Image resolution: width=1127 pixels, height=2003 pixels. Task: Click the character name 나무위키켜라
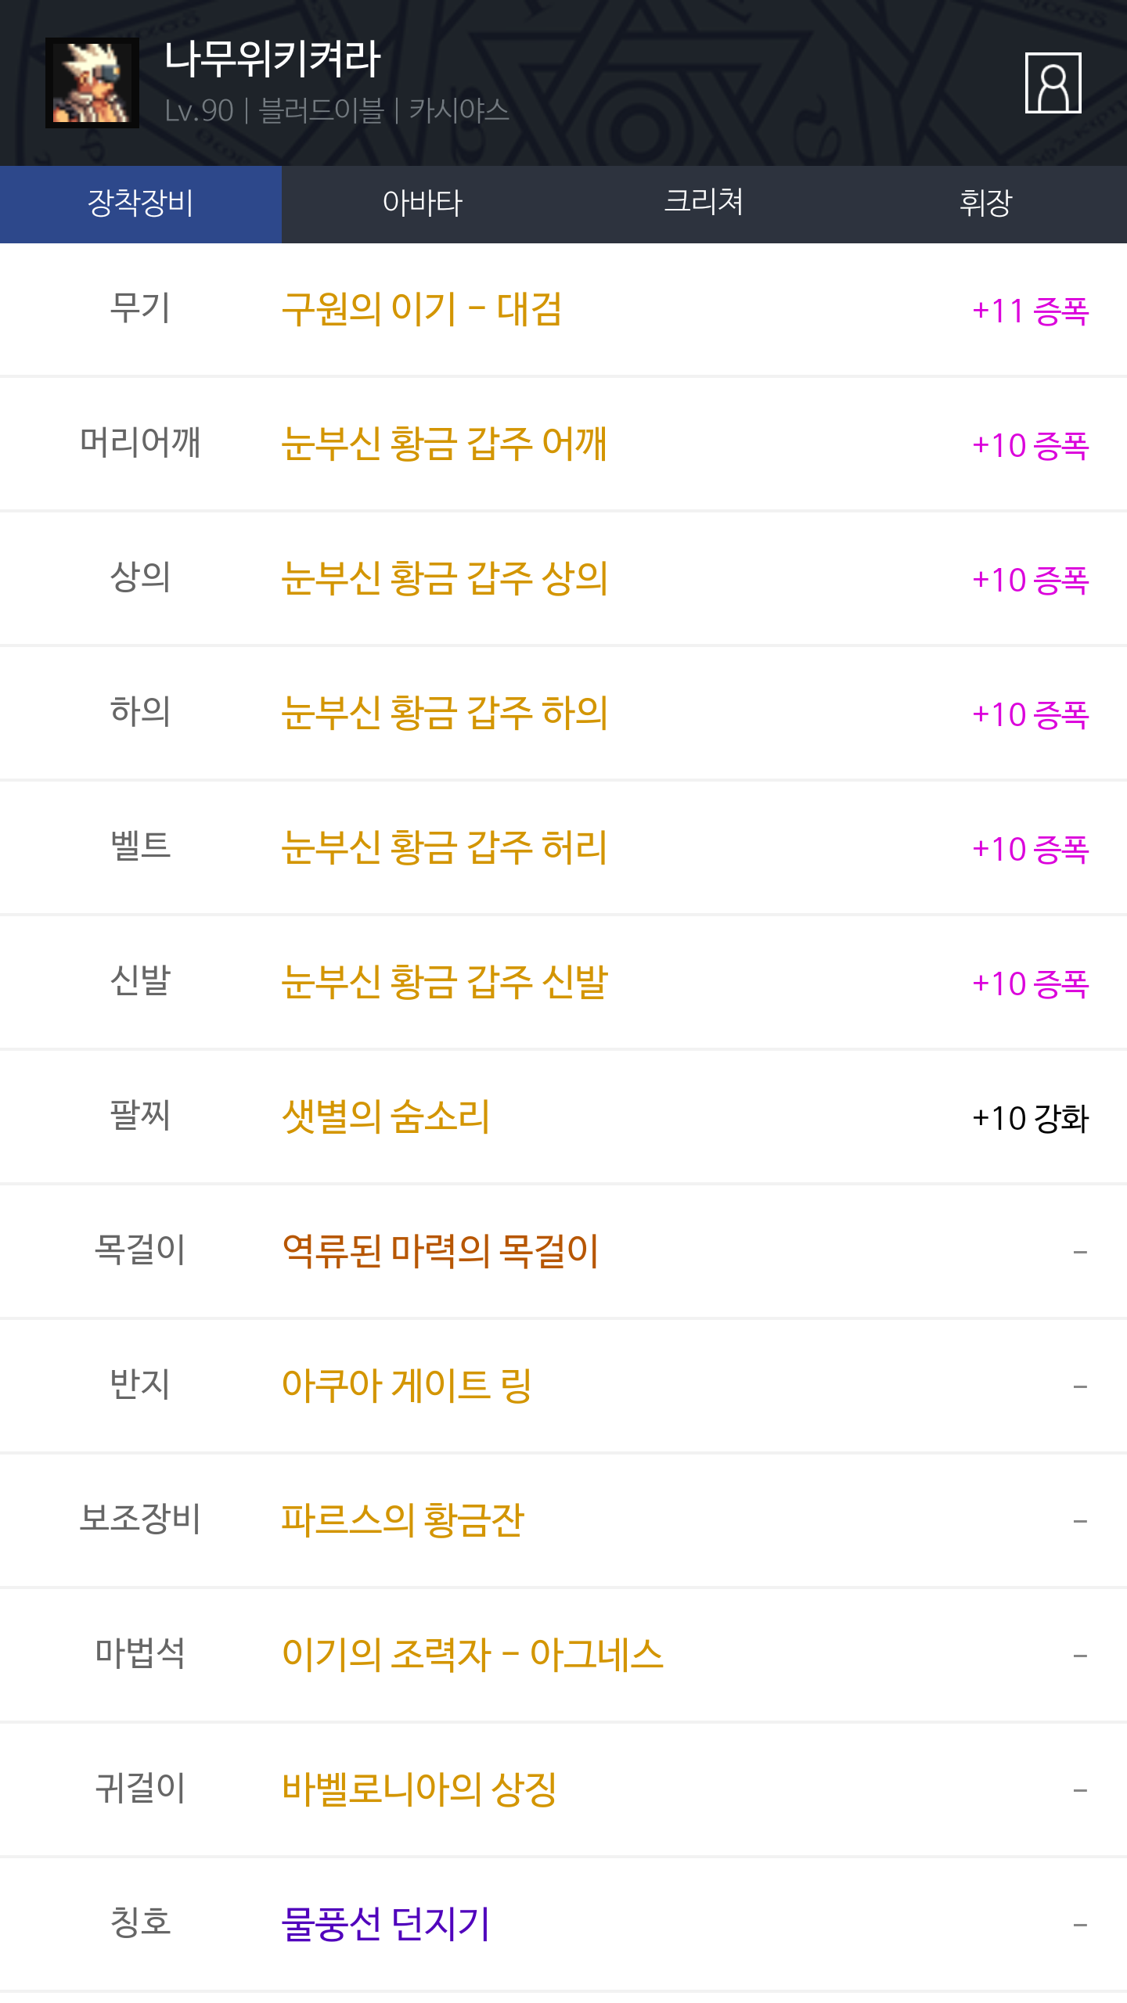272,59
